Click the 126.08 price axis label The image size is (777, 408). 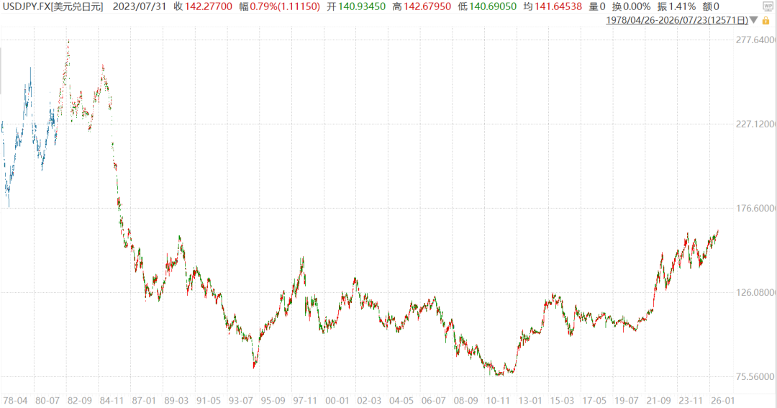pyautogui.click(x=755, y=292)
